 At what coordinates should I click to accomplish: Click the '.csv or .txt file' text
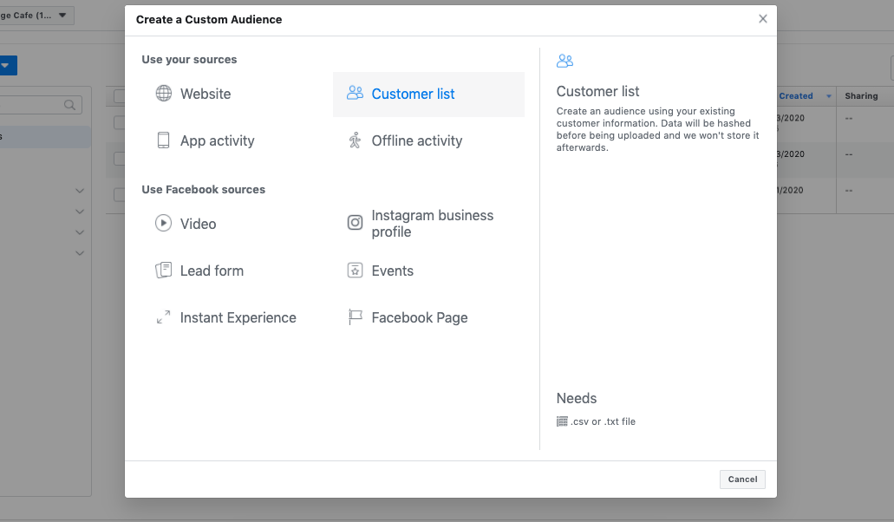point(603,421)
